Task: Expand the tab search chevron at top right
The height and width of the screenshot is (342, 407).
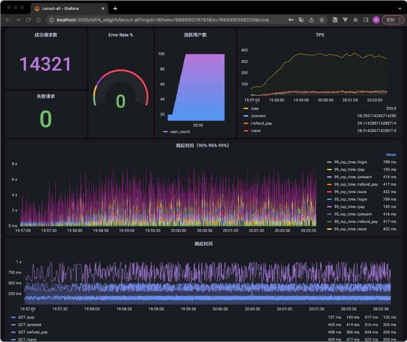Action: coord(400,9)
